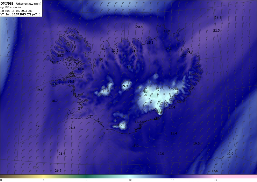Click the '30' tick on the color scale

(x=216, y=180)
